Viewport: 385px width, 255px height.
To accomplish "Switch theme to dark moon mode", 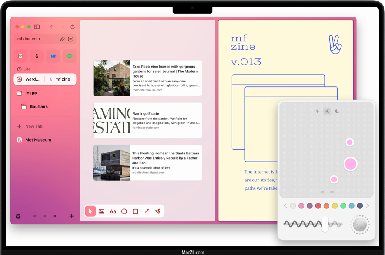I will point(337,111).
